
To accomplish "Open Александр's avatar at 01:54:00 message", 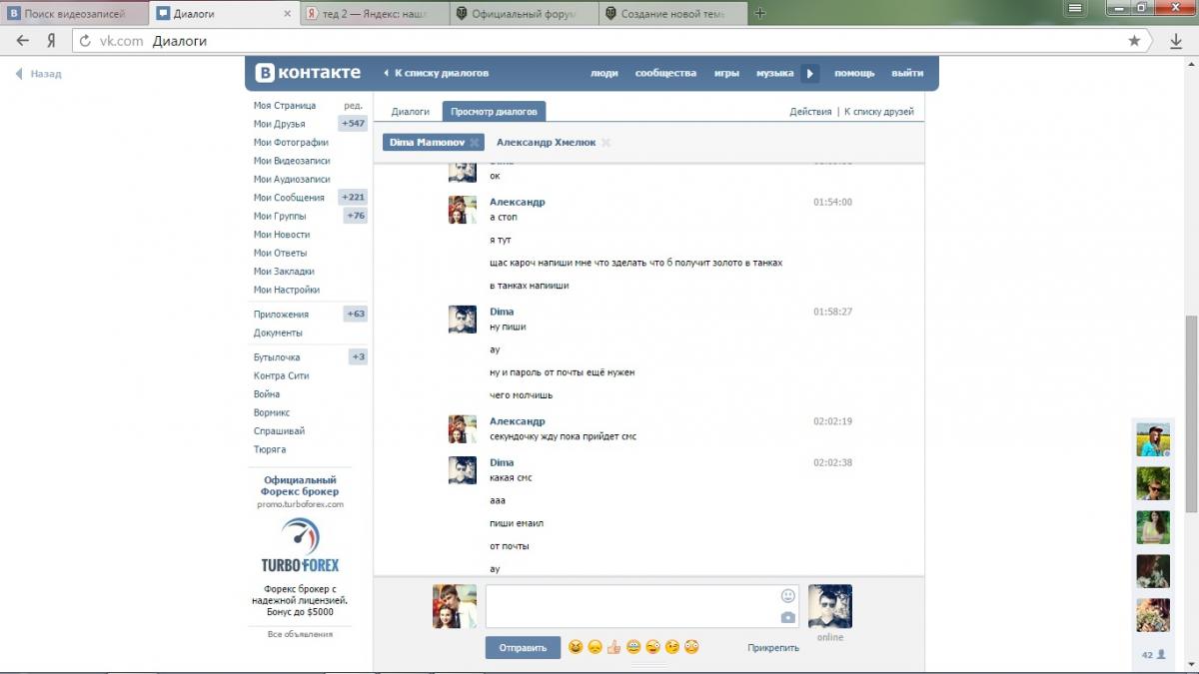I will pos(463,210).
